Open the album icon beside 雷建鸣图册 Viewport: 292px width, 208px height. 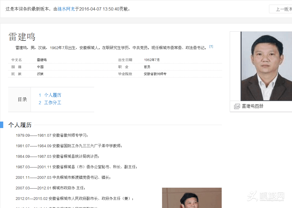[237, 106]
